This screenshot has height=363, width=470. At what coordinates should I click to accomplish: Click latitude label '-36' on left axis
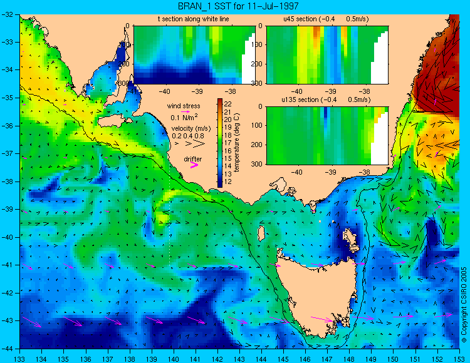click(x=7, y=126)
